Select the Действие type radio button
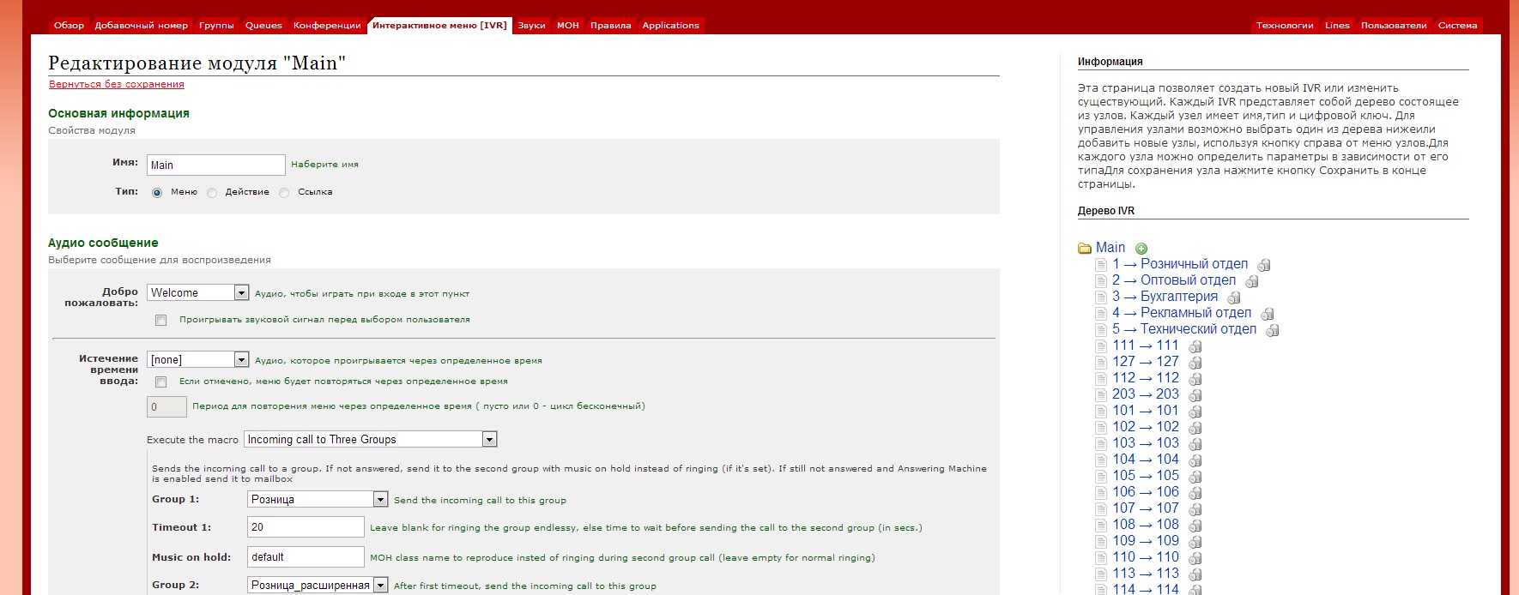The image size is (1519, 595). pos(212,193)
